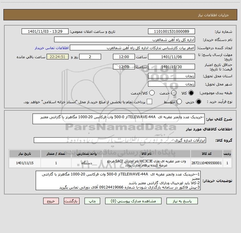
Task: Click the price validity date field 1401/11/30
Action: coord(172,67)
